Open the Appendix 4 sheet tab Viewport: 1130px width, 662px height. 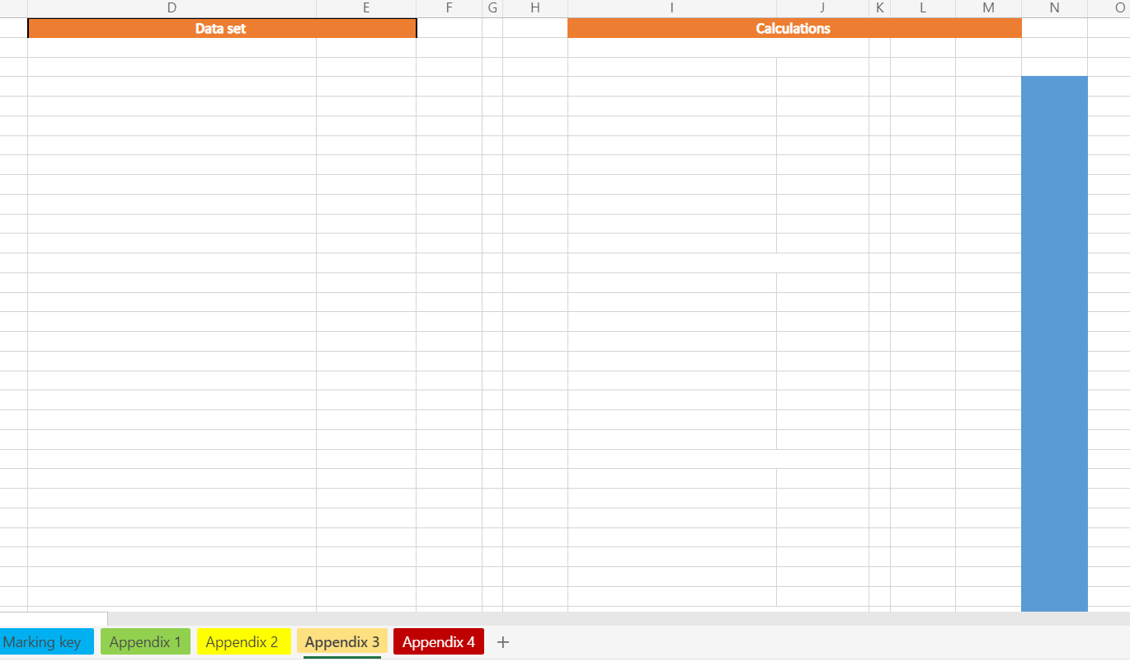(x=439, y=642)
